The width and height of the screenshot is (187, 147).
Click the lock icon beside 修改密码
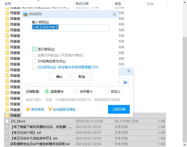coord(28,109)
